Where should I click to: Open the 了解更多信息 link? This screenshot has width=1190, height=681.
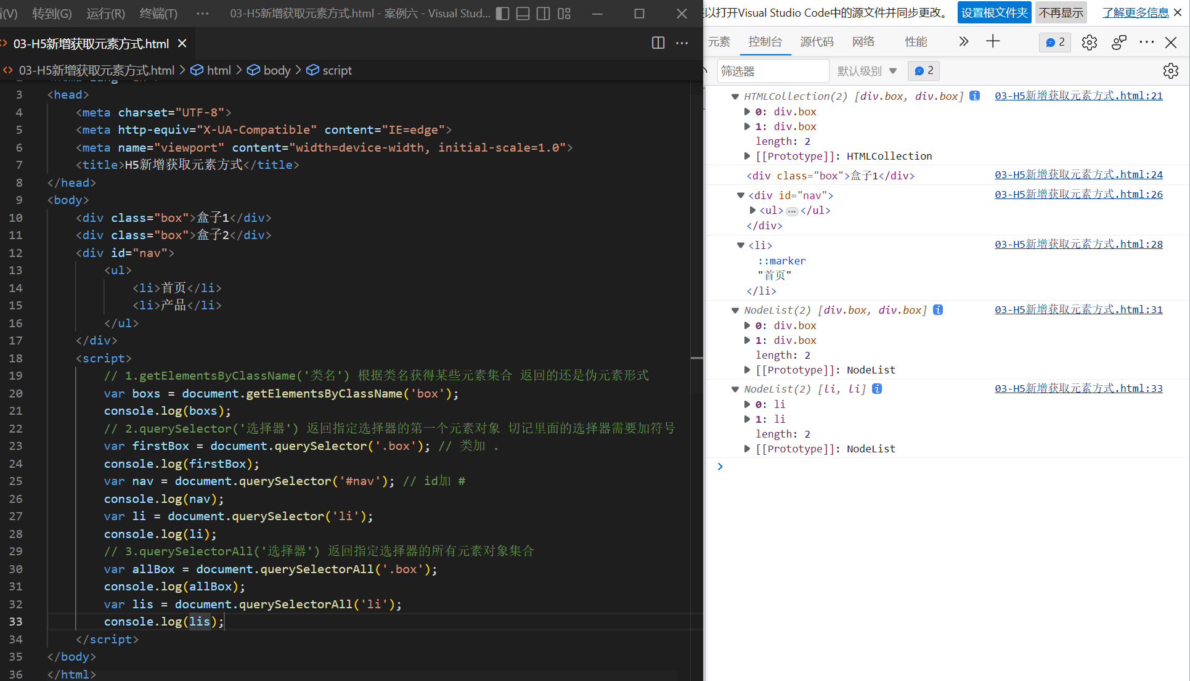[x=1135, y=13]
